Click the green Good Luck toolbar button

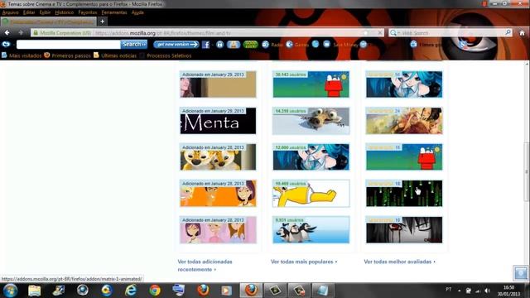click(x=250, y=45)
